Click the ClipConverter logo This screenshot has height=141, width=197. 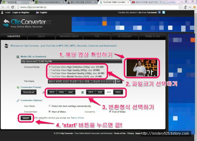[x=27, y=23]
